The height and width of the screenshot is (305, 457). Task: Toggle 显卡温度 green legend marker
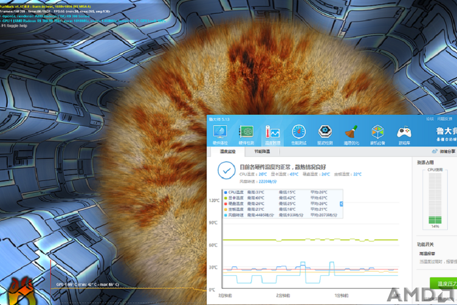point(226,198)
